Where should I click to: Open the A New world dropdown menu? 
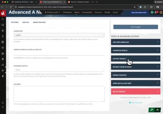[x=52, y=12]
